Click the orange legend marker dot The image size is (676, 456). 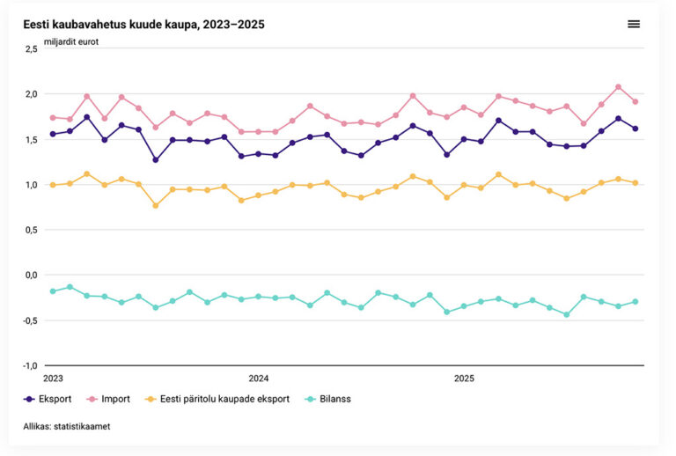[x=151, y=399]
